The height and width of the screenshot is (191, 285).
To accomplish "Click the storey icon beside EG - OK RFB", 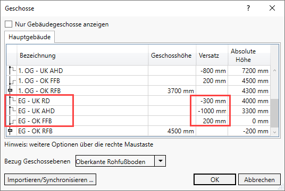I will (x=10, y=131).
